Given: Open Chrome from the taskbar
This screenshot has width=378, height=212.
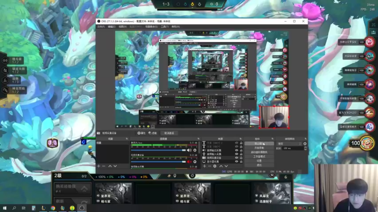Looking at the screenshot, I should click(x=53, y=208).
